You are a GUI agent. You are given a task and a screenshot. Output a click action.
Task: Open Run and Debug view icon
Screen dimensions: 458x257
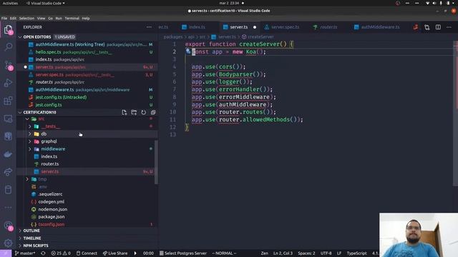(8, 83)
